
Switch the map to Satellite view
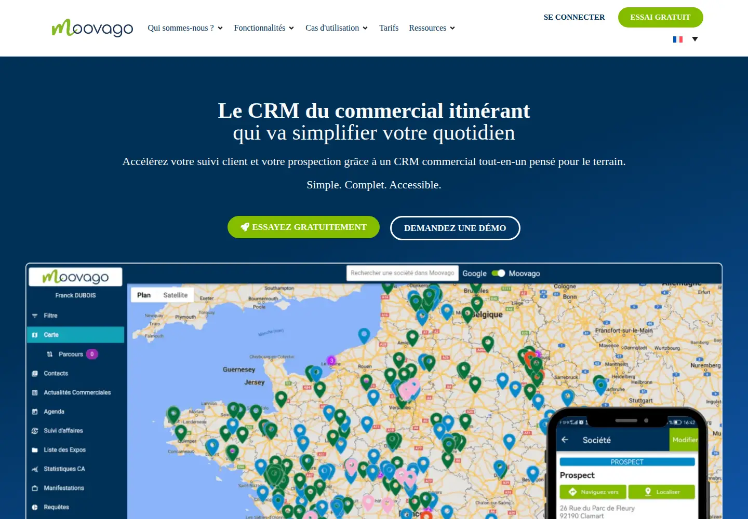176,295
